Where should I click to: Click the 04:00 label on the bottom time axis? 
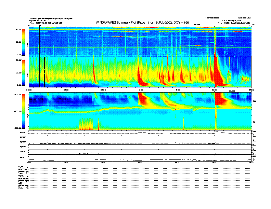(66, 163)
